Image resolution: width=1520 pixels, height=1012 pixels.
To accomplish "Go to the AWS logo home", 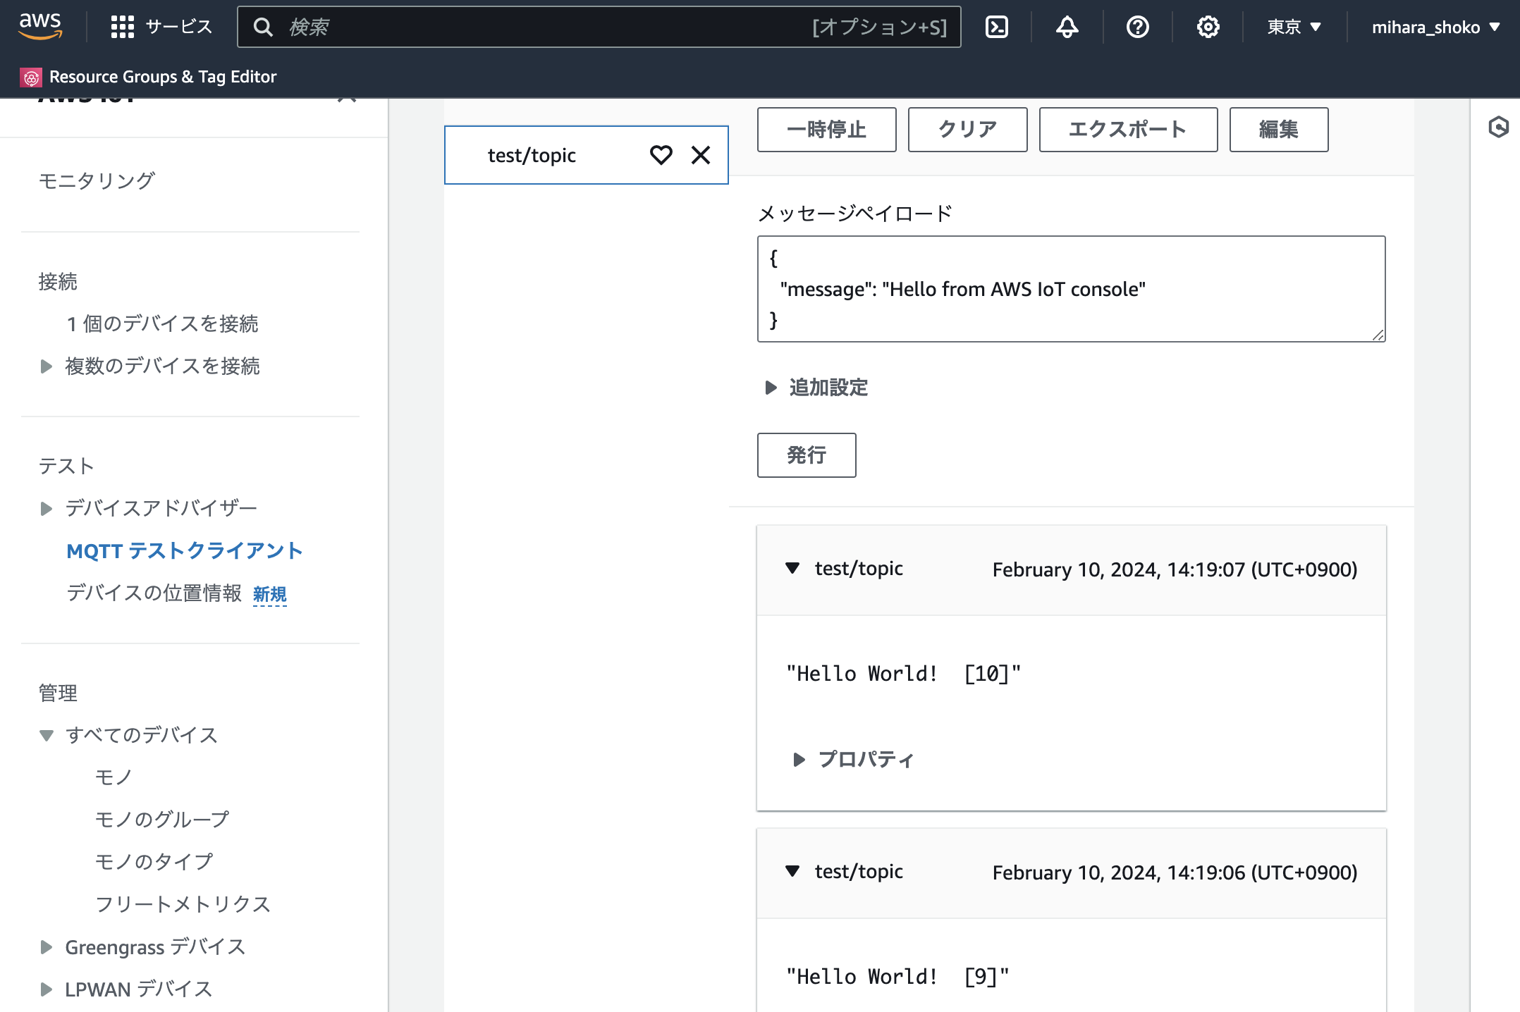I will point(40,26).
